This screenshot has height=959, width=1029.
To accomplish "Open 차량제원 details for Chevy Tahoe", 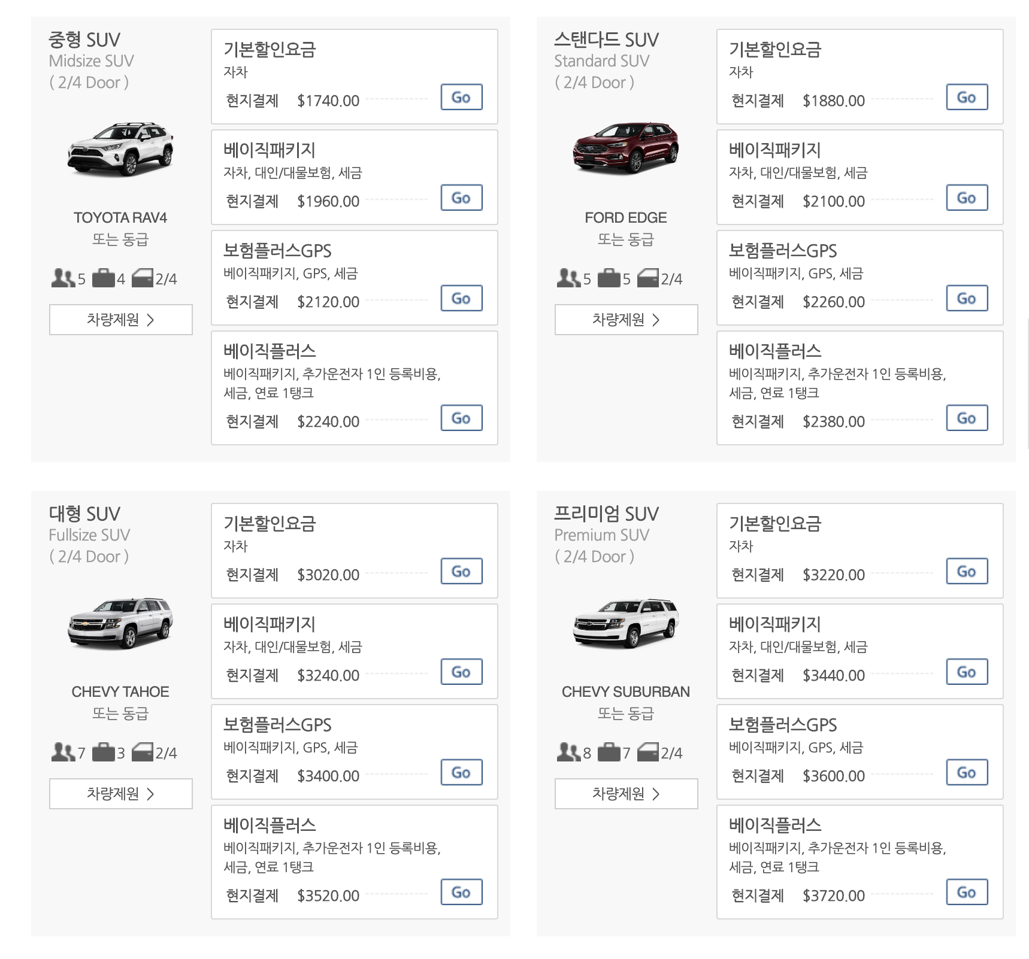I will point(120,794).
